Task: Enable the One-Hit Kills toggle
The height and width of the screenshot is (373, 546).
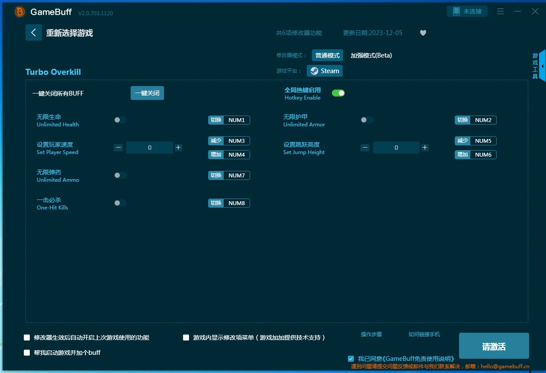Action: coord(120,203)
